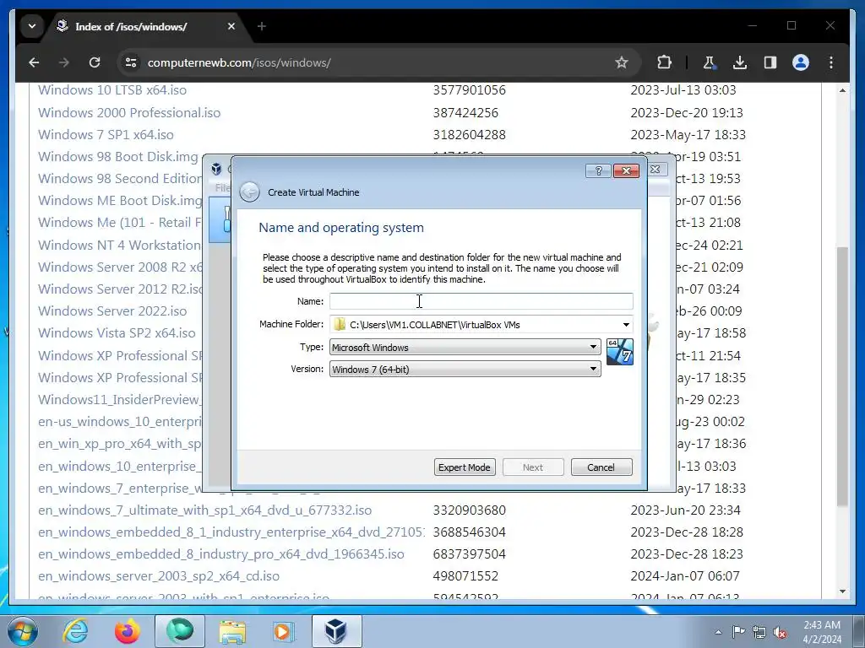Screen dimensions: 865x648
Task: Click Chrome's forward navigation arrow
Action: click(64, 62)
